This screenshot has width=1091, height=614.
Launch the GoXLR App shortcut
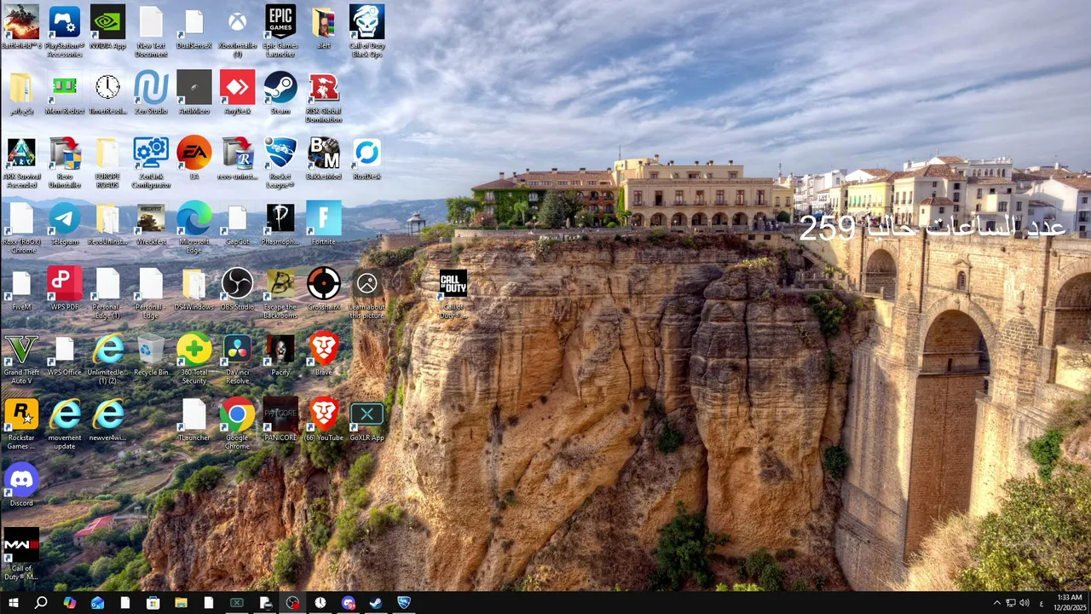click(367, 420)
